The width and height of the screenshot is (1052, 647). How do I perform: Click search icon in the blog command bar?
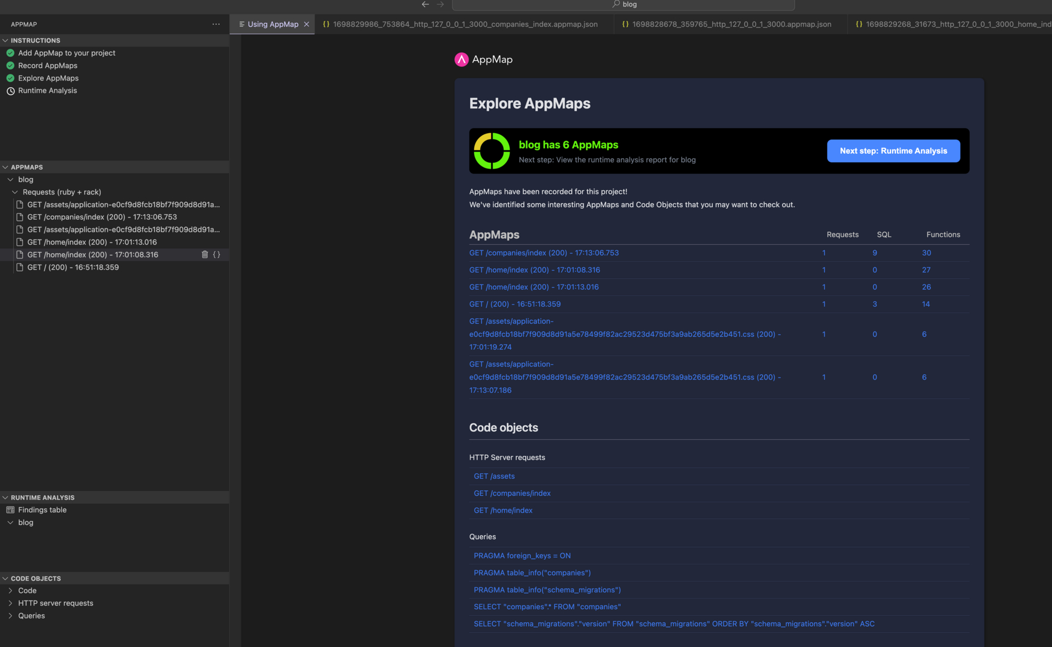point(616,4)
